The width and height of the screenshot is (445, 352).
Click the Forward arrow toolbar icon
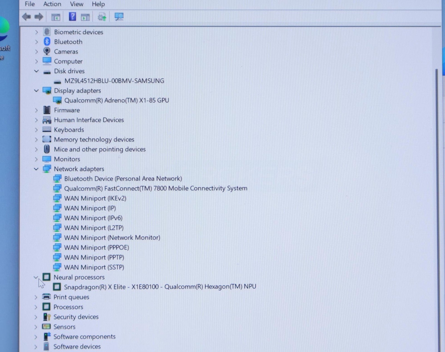tap(39, 17)
